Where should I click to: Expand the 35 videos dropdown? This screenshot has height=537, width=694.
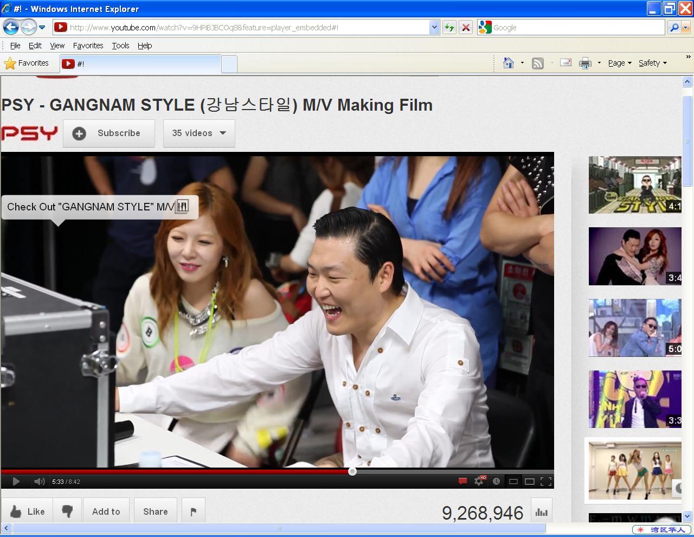tap(199, 133)
